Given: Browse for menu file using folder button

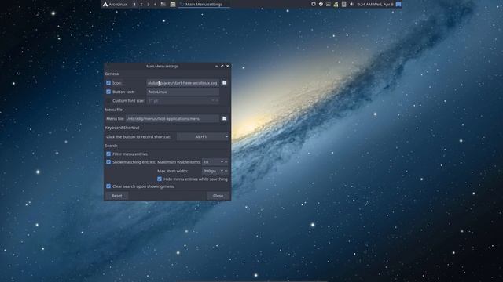Looking at the screenshot, I should 224,118.
